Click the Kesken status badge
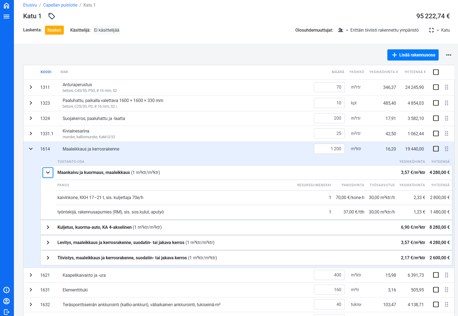This screenshot has height=316, width=458. tap(54, 30)
